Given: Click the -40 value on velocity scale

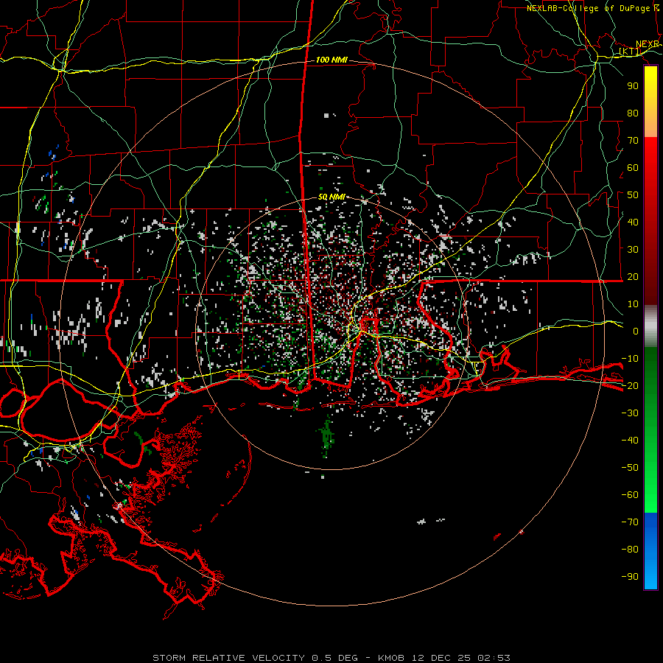Looking at the screenshot, I should [630, 441].
